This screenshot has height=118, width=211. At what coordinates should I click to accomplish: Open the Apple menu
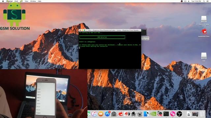[x=3, y=1]
